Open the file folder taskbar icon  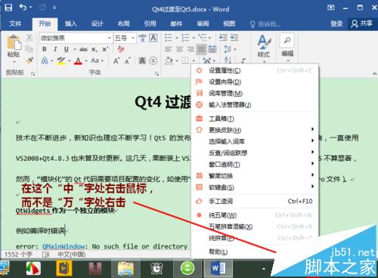(125, 268)
